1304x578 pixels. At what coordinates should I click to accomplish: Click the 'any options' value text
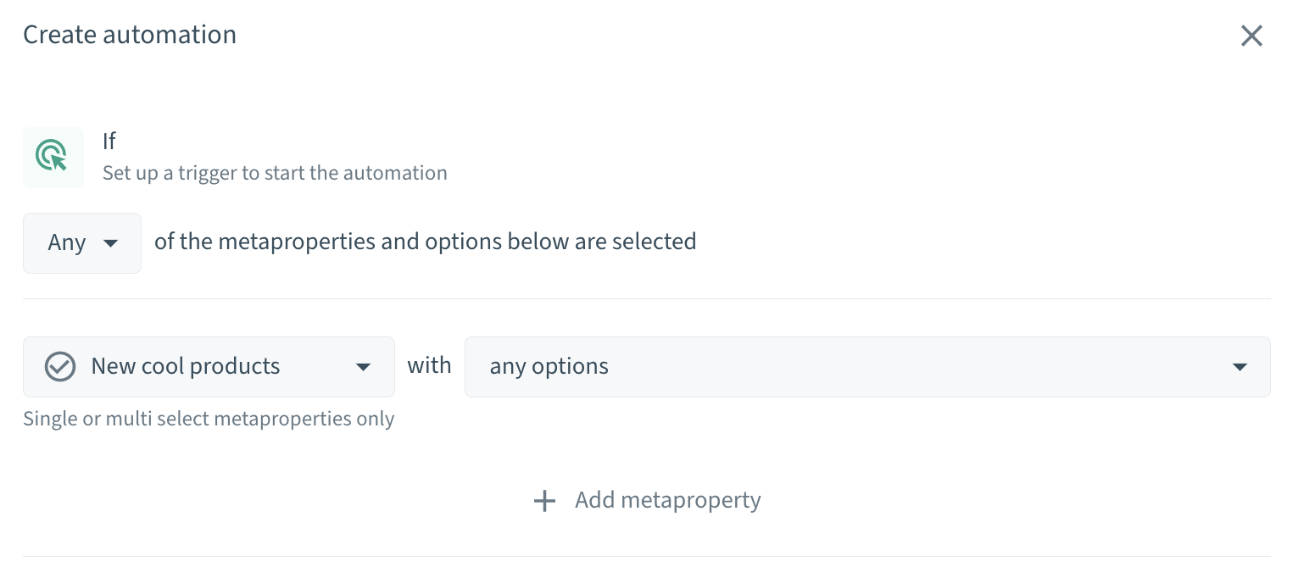tap(549, 366)
